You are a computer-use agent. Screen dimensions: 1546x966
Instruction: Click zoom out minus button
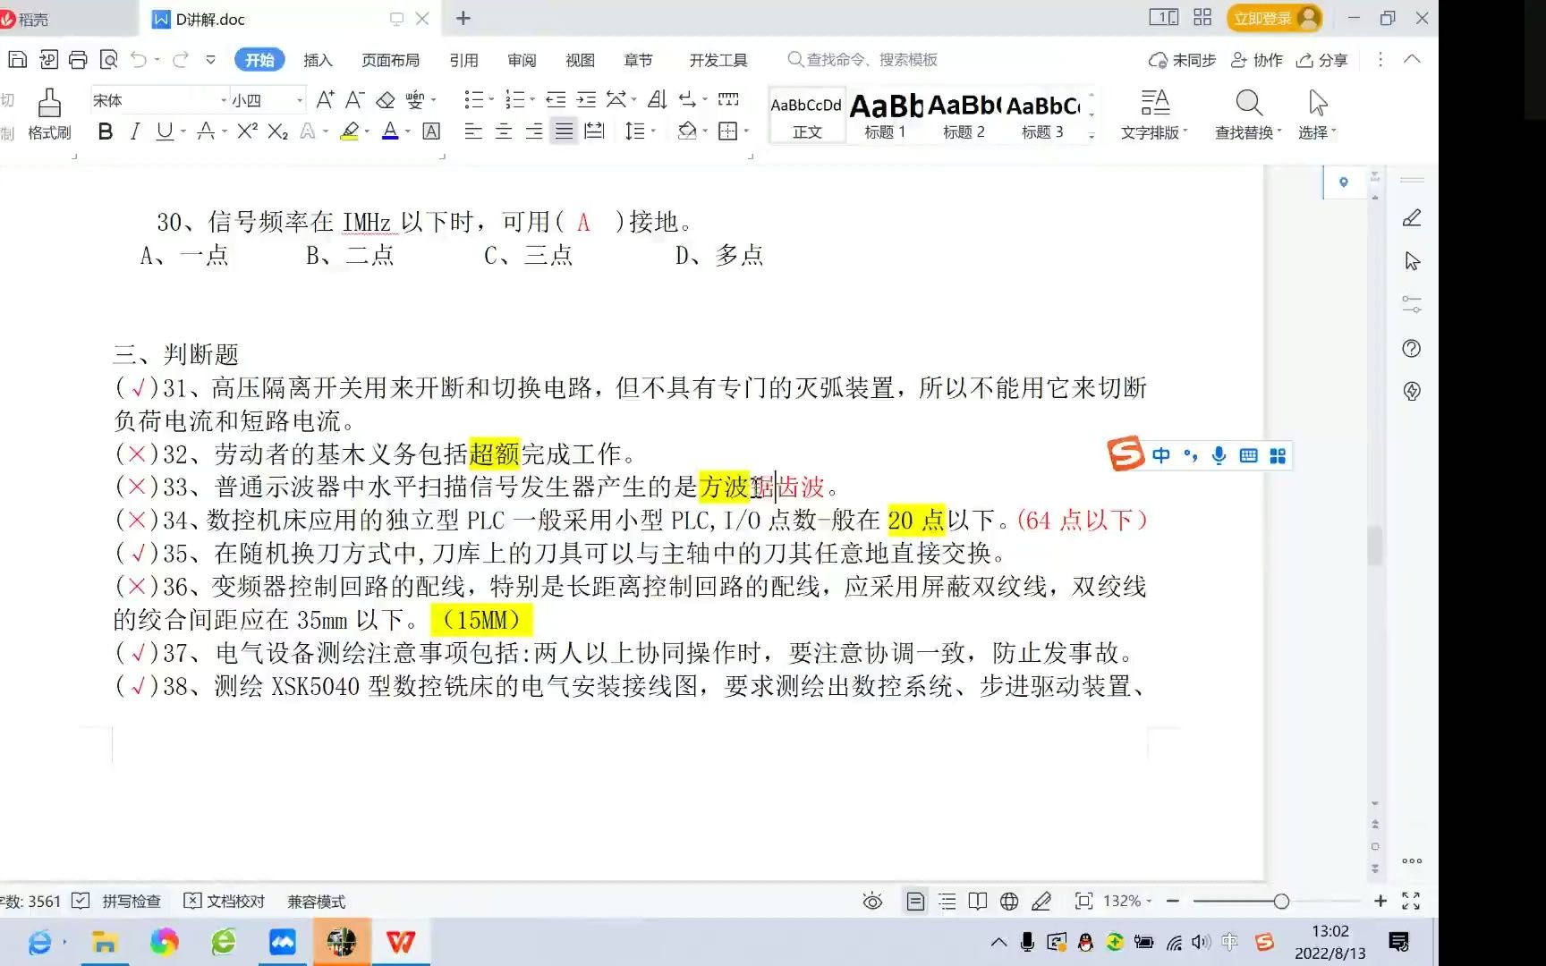[x=1173, y=901]
